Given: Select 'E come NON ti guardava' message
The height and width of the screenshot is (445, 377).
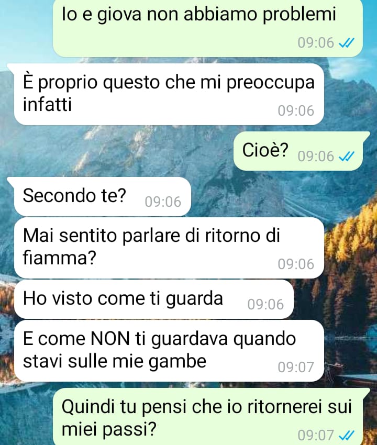Looking at the screenshot, I should pos(169,351).
